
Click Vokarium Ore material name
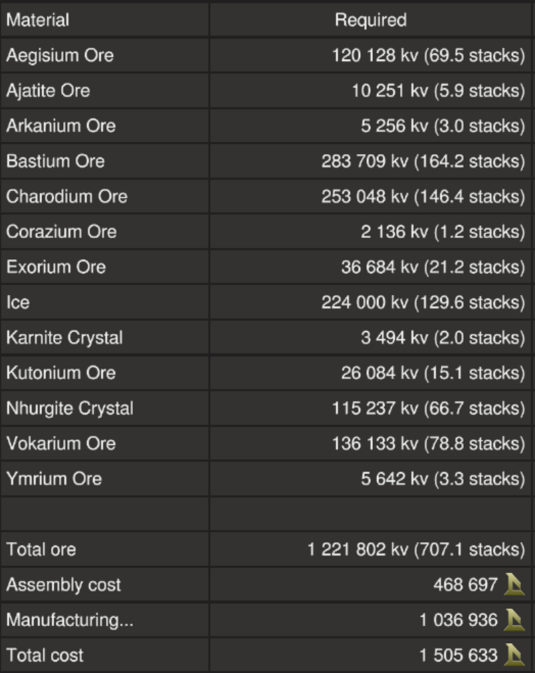point(61,443)
